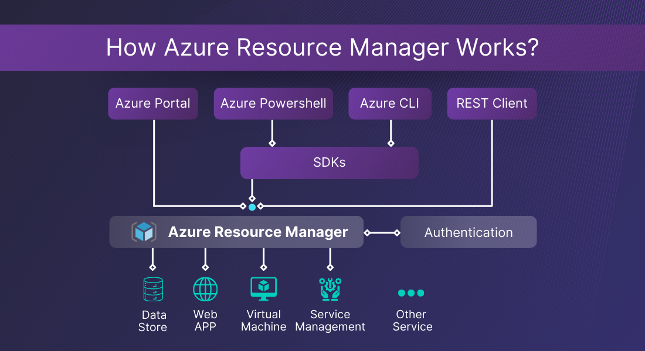Select the Virtual Machine monitor icon
The width and height of the screenshot is (645, 351).
click(264, 288)
